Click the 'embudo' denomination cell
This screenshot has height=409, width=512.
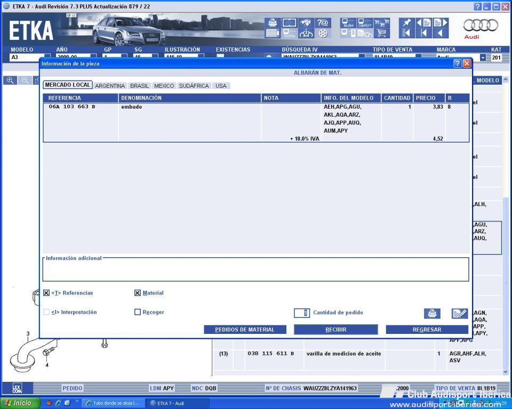pos(132,107)
